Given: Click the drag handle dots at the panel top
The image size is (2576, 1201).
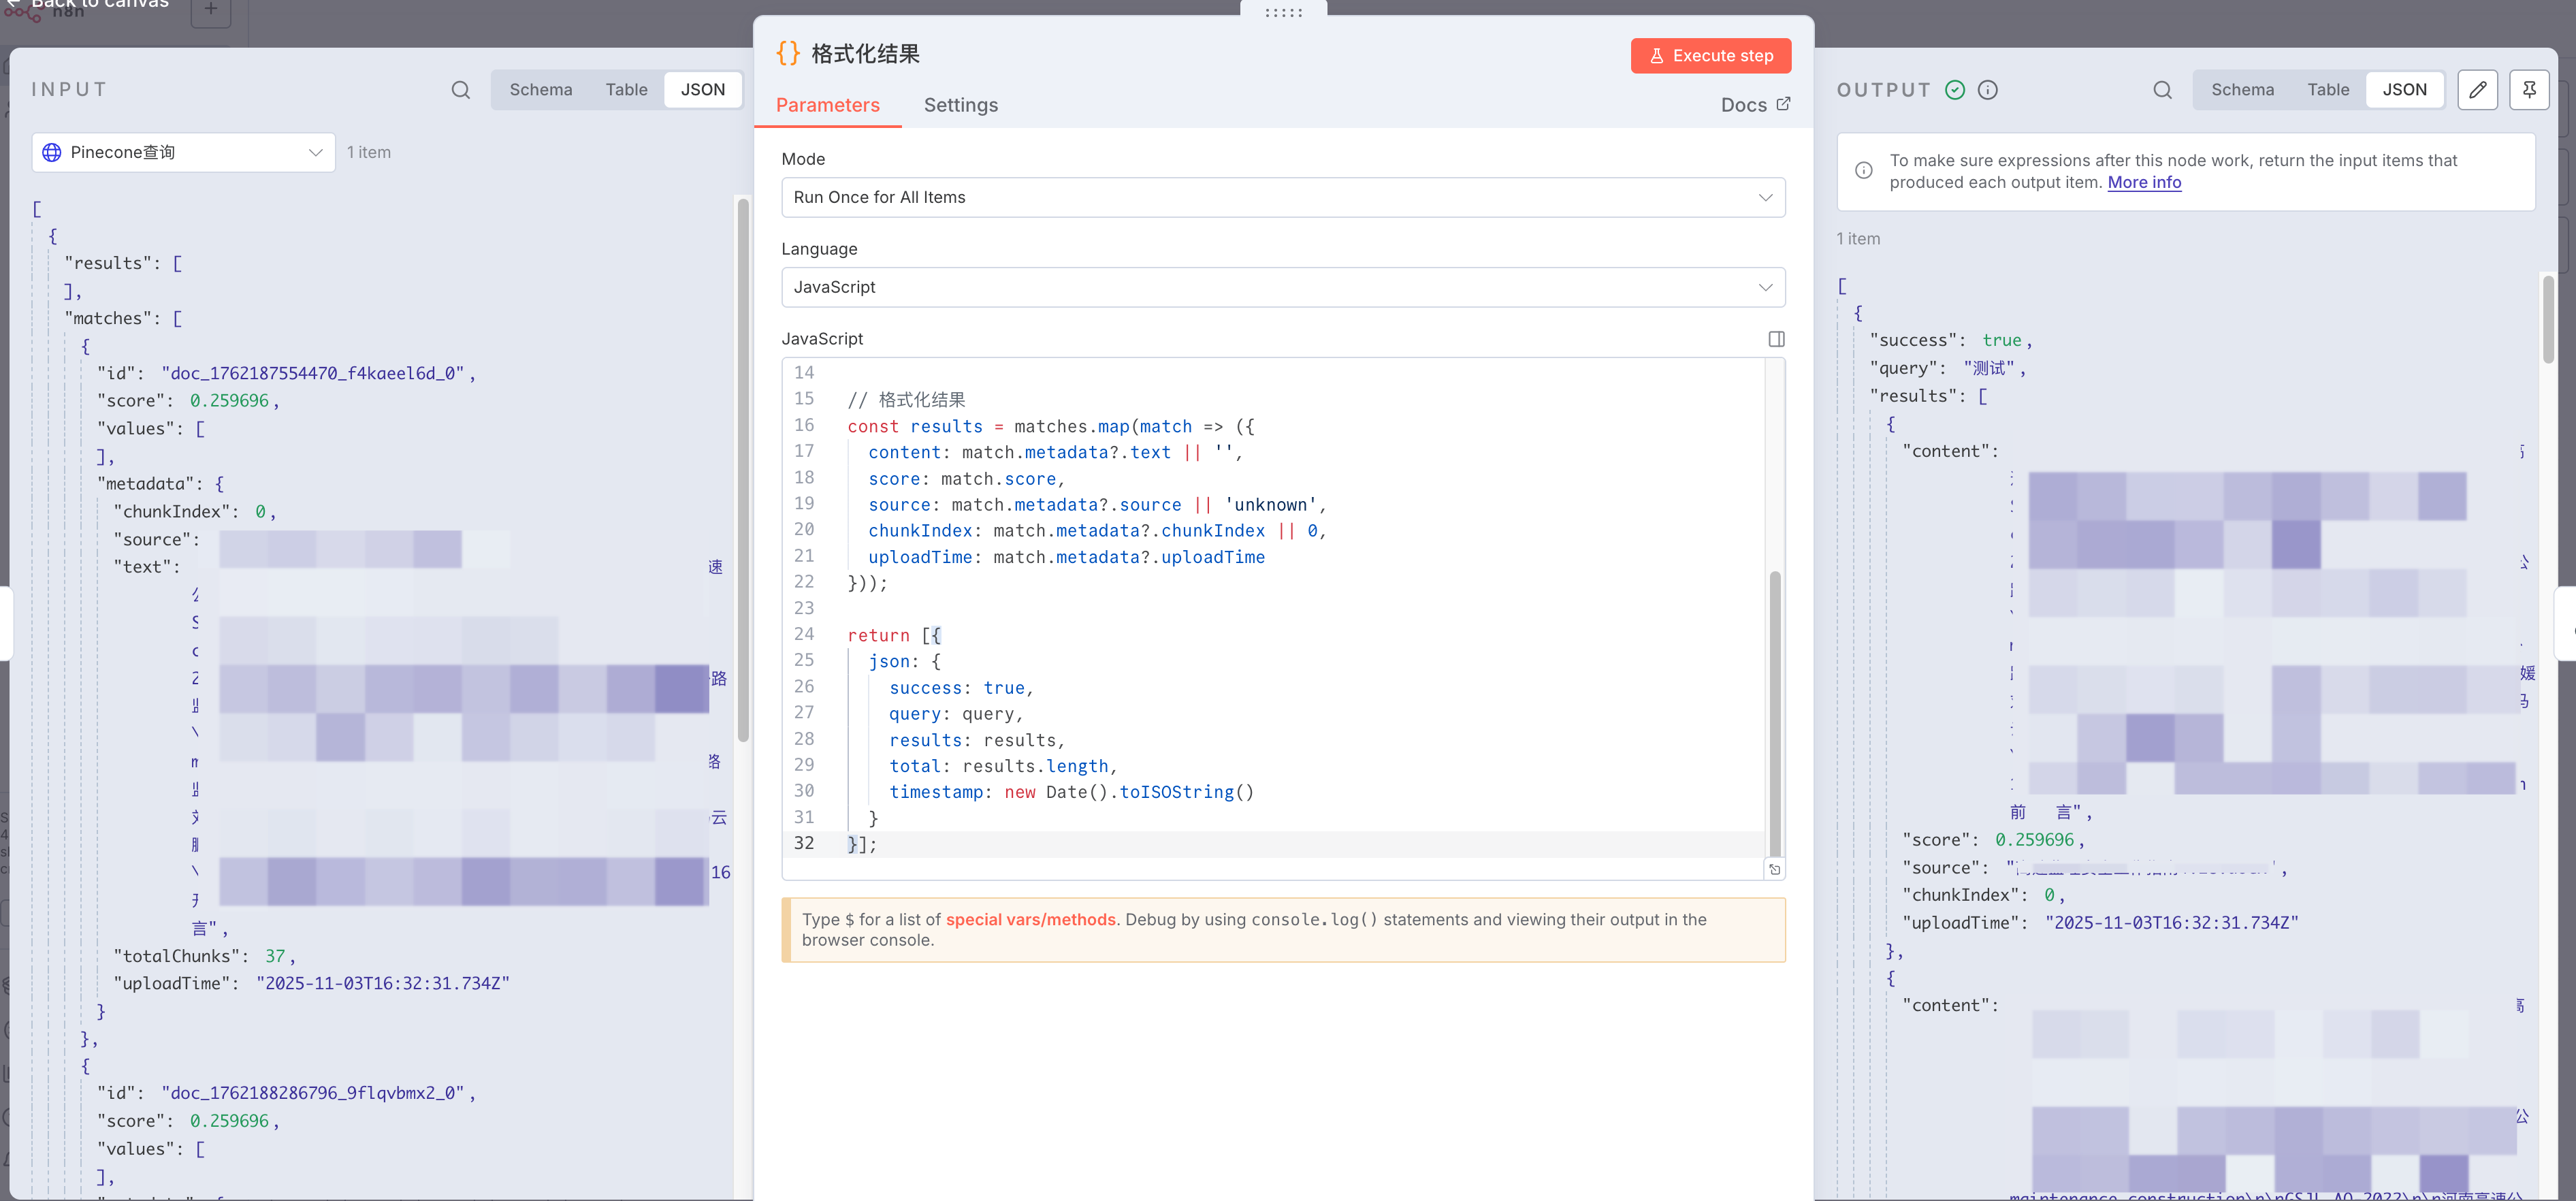Looking at the screenshot, I should tap(1283, 12).
